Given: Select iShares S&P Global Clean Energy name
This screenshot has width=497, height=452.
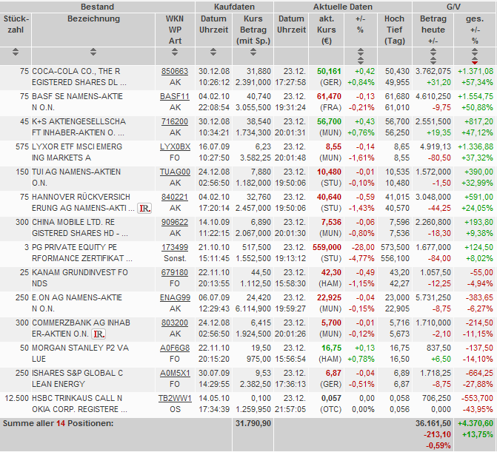Looking at the screenshot, I should click(77, 379).
